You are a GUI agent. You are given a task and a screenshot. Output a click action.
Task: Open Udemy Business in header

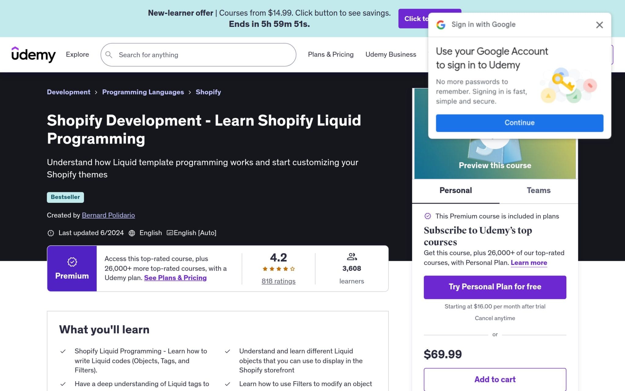tap(391, 54)
